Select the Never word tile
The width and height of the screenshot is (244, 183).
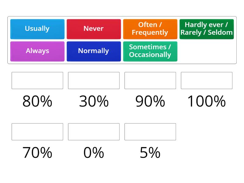[x=94, y=29]
